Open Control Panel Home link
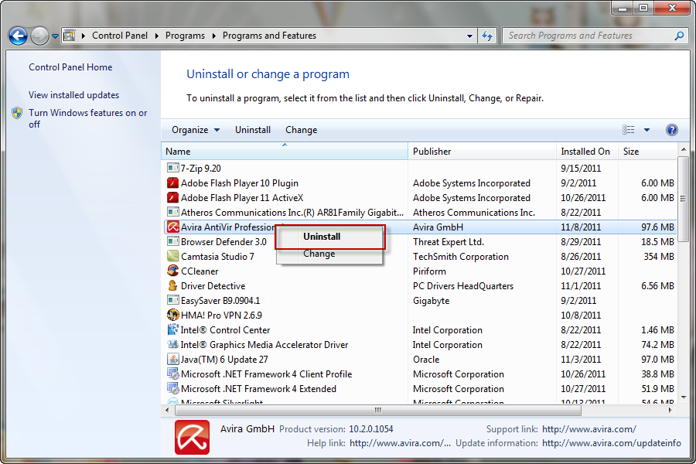 [x=70, y=67]
